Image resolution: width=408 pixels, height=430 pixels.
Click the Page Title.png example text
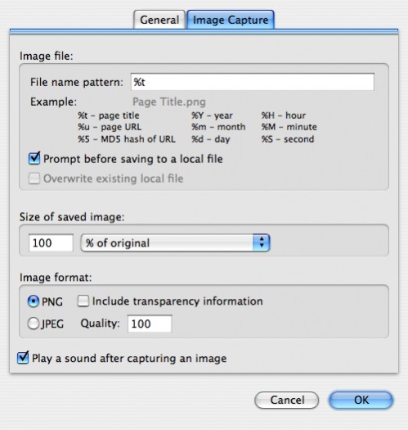[169, 102]
